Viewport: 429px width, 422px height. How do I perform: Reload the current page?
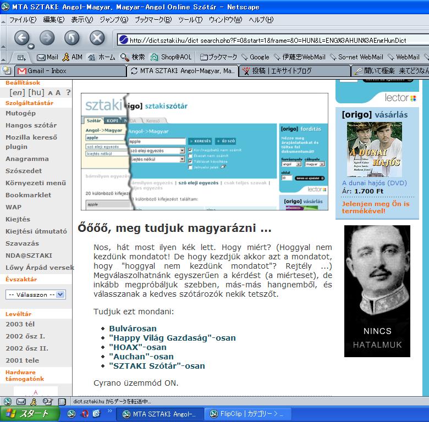pos(72,37)
